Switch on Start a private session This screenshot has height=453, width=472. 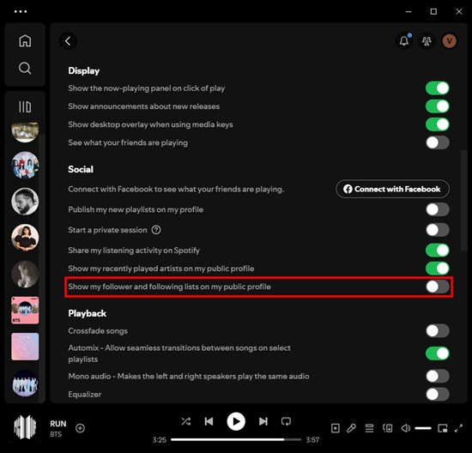tap(438, 230)
